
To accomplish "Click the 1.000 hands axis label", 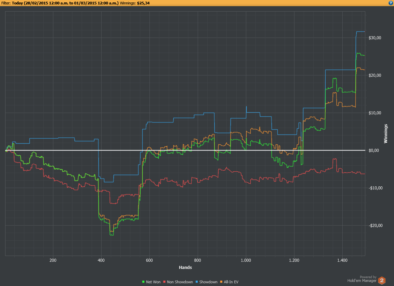I will [246, 260].
